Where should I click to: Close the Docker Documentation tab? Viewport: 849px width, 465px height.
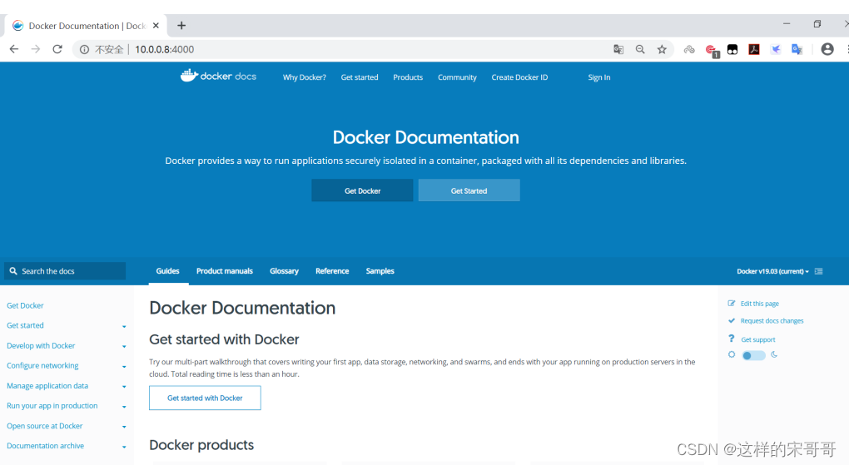156,26
